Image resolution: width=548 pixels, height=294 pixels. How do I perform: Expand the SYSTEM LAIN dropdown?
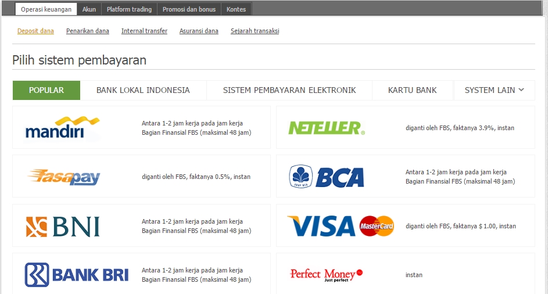pyautogui.click(x=494, y=90)
